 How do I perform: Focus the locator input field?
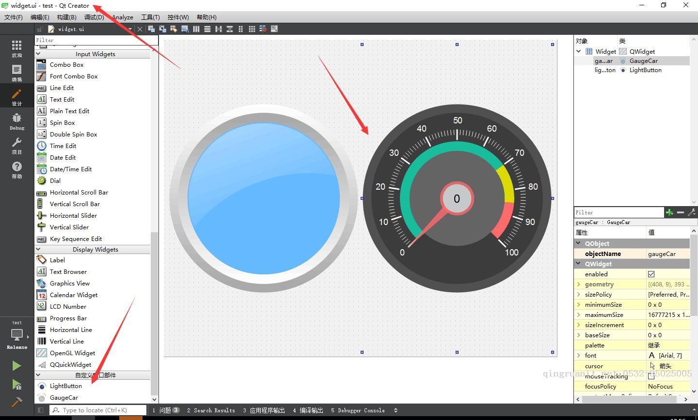(x=98, y=410)
